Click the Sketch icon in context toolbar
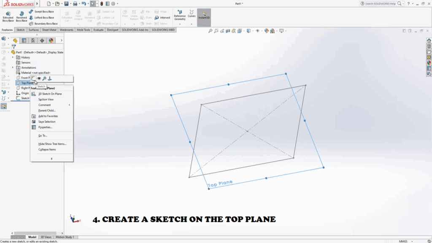The height and width of the screenshot is (243, 432). [34, 78]
